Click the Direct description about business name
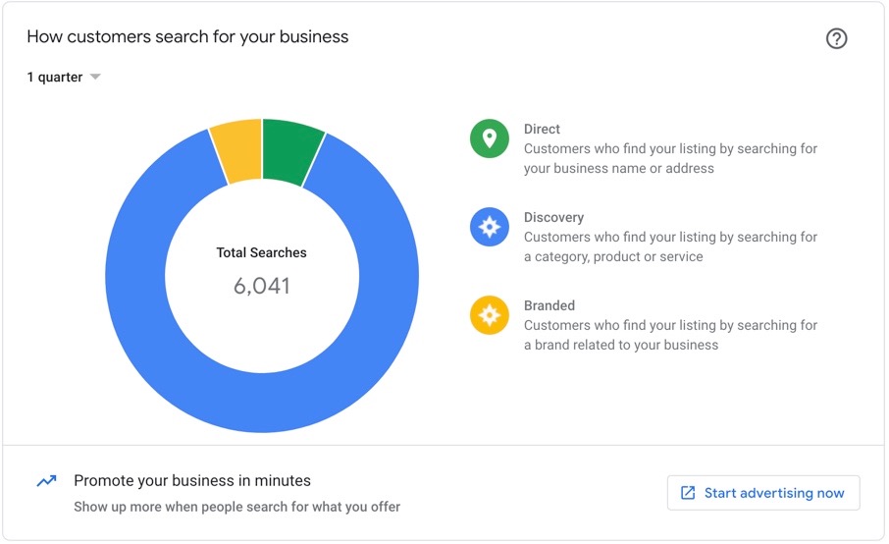The width and height of the screenshot is (889, 544). point(670,158)
